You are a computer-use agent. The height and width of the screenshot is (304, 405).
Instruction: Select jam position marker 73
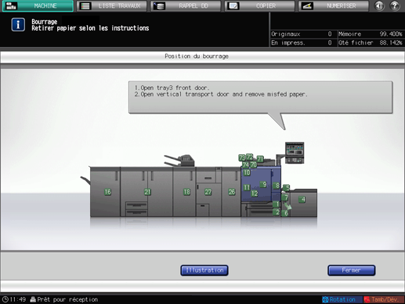242,157
